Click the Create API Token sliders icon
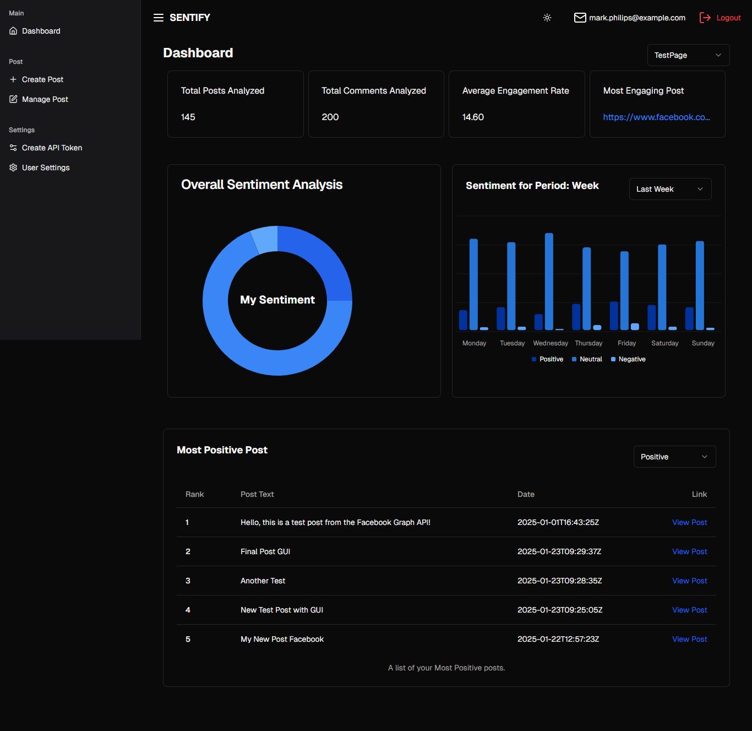The height and width of the screenshot is (731, 752). [x=13, y=148]
